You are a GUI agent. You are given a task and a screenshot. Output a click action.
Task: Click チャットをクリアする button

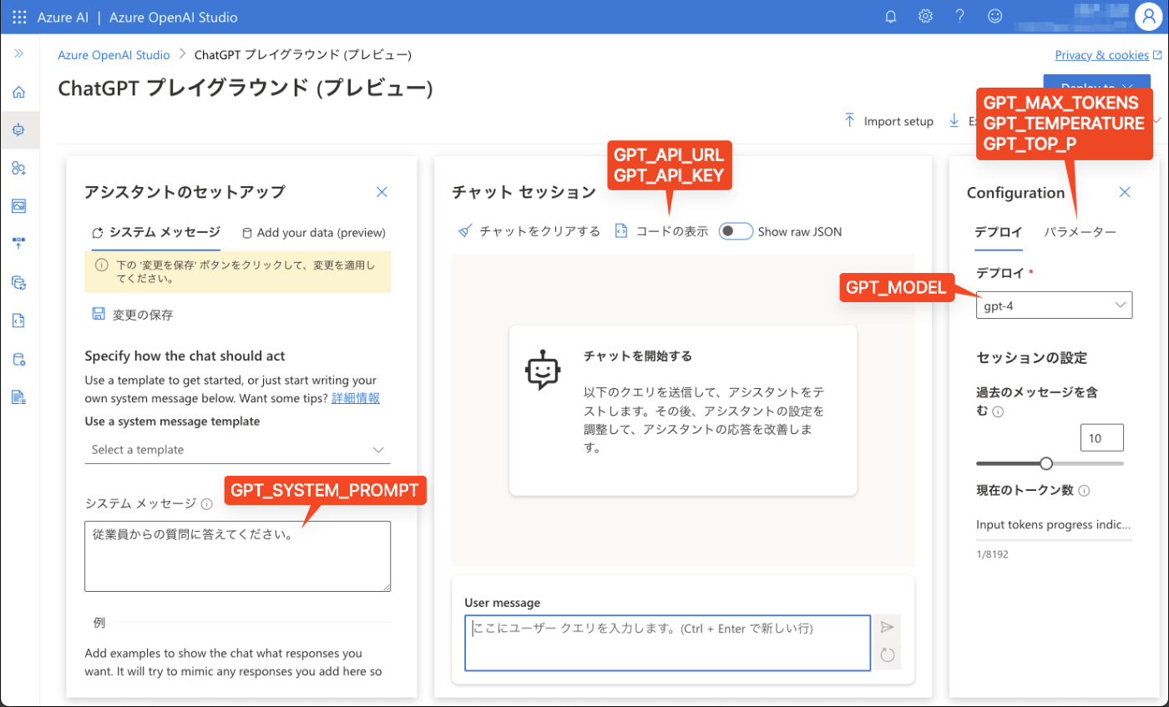(529, 231)
